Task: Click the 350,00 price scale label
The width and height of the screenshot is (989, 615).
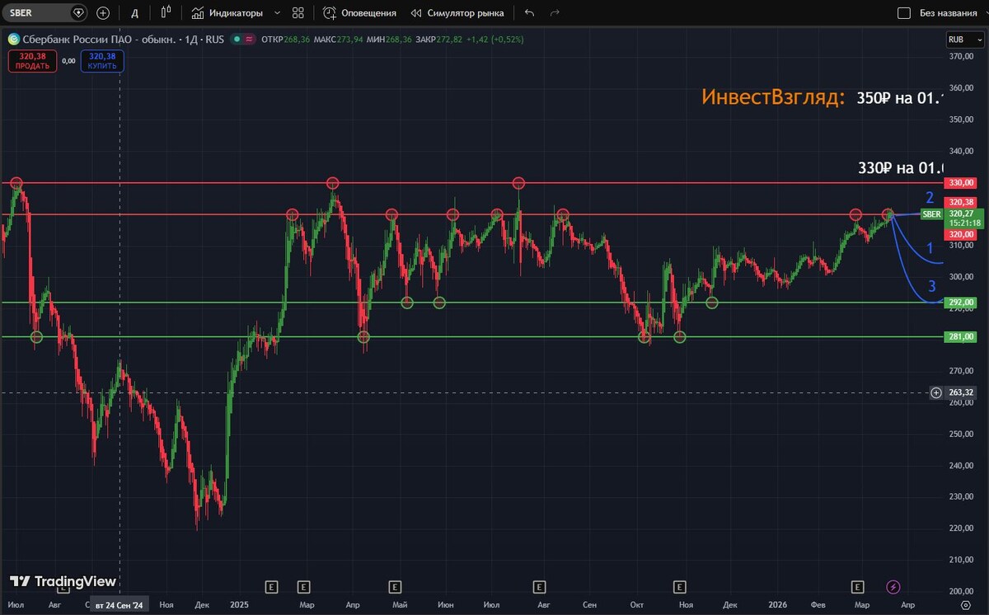Action: 962,120
